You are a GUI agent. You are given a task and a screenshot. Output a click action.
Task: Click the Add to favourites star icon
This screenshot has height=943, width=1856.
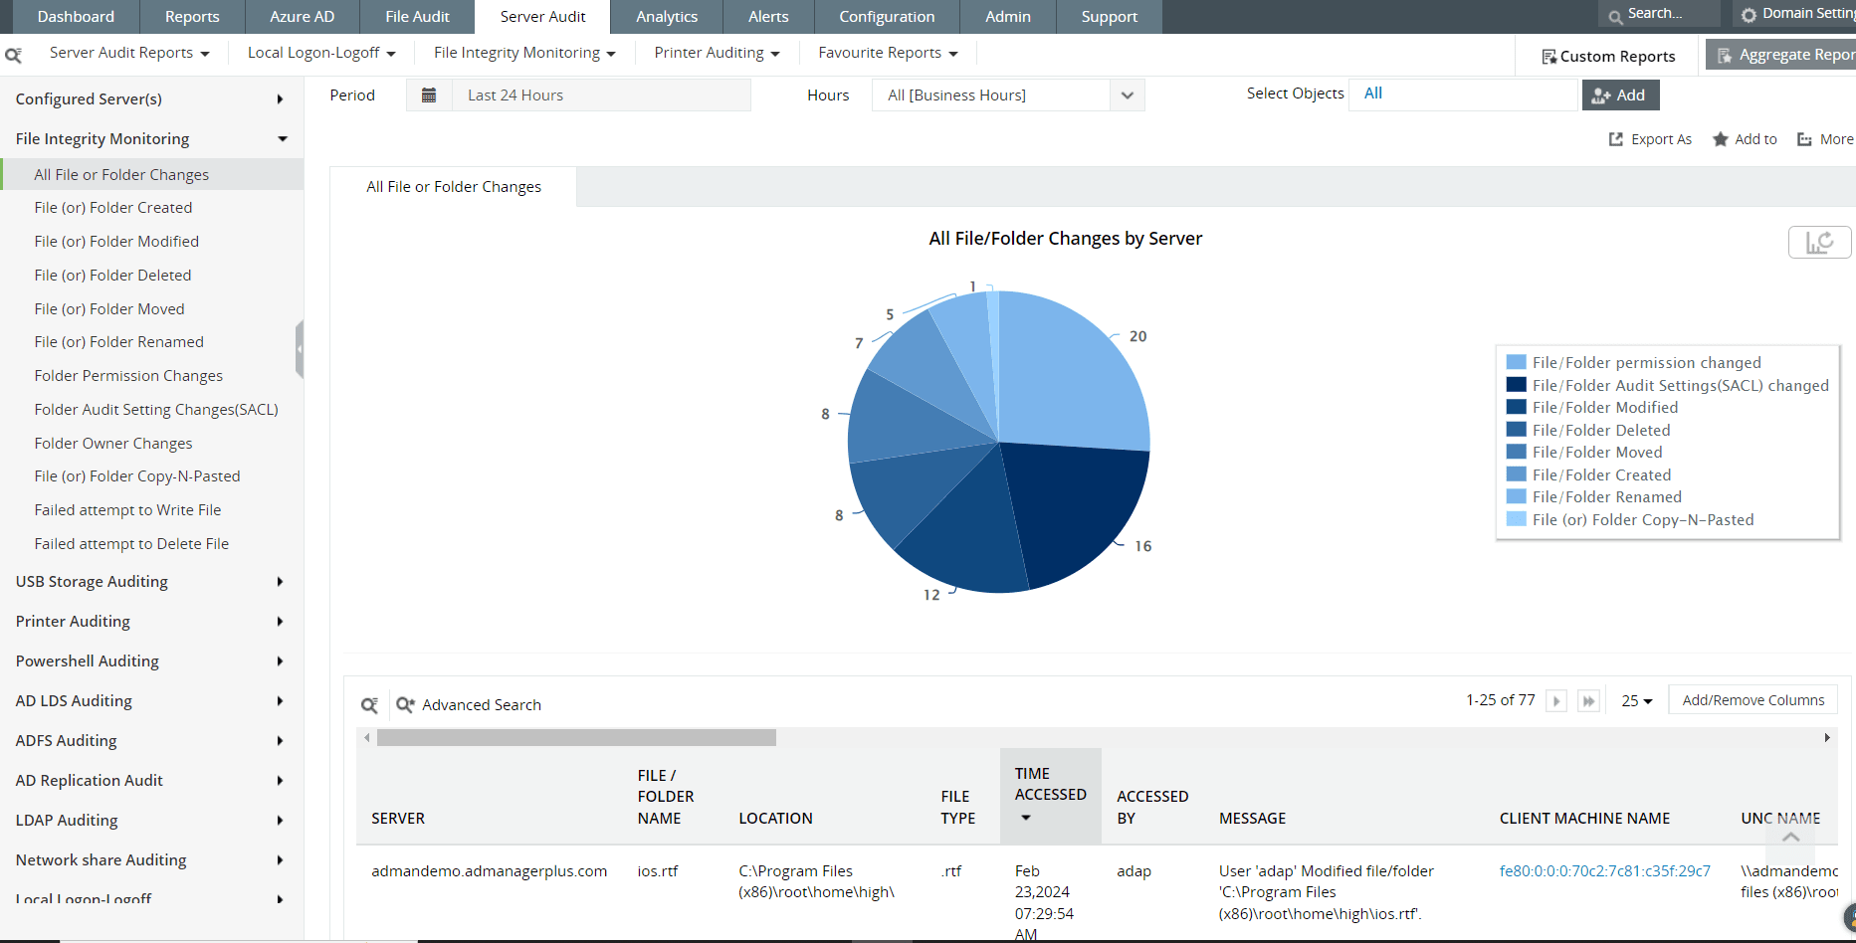pos(1720,139)
